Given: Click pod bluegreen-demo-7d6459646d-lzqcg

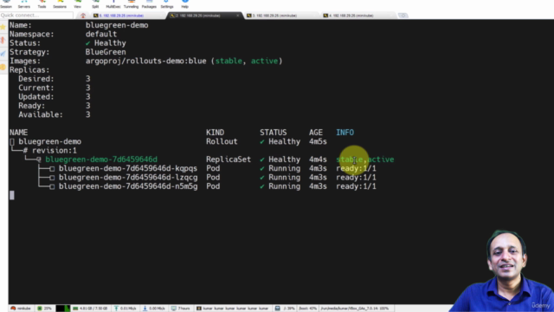Looking at the screenshot, I should [128, 177].
